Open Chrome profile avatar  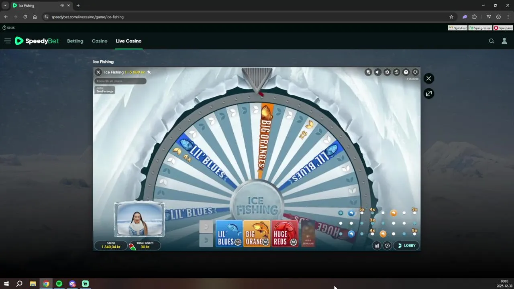coord(498,17)
